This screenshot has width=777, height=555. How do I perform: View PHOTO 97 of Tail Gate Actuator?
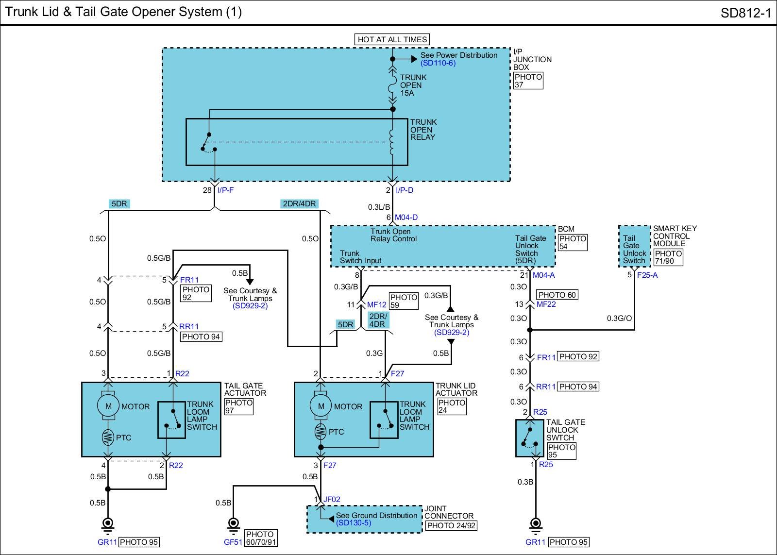click(238, 406)
